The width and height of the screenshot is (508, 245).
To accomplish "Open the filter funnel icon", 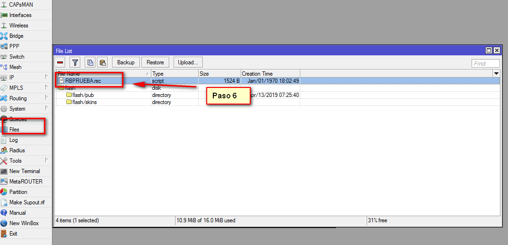I will [x=75, y=62].
